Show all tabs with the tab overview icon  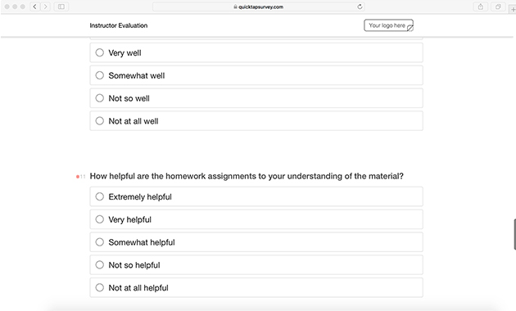tap(498, 7)
